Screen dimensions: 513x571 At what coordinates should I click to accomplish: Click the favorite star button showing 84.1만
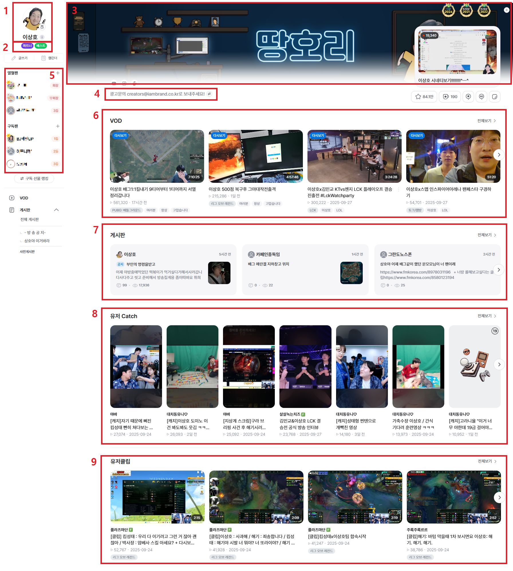[424, 97]
